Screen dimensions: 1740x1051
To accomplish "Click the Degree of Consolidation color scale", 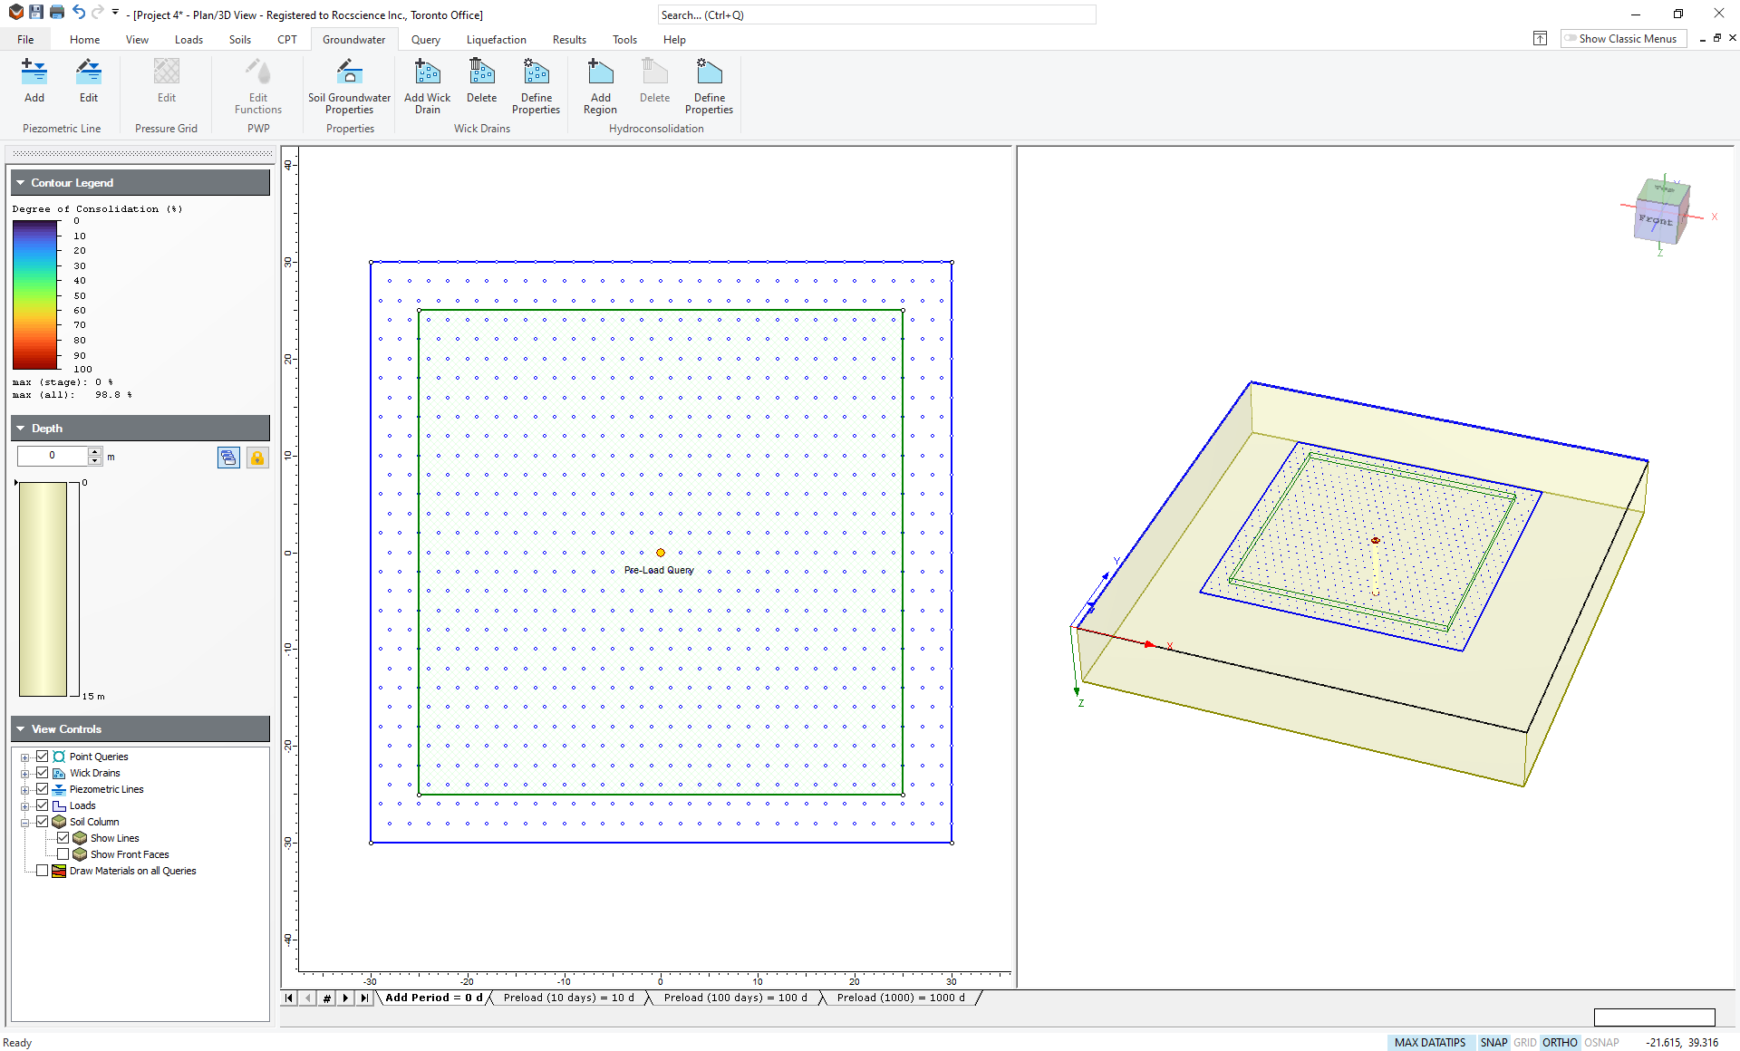I will [x=34, y=294].
